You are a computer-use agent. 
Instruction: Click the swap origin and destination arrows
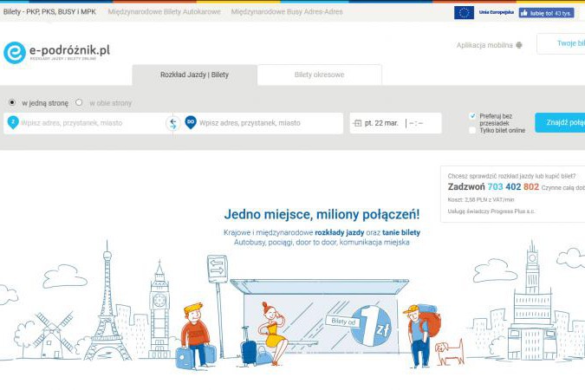click(172, 123)
